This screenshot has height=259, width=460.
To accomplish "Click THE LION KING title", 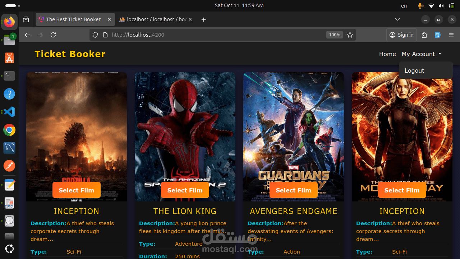I will (185, 211).
